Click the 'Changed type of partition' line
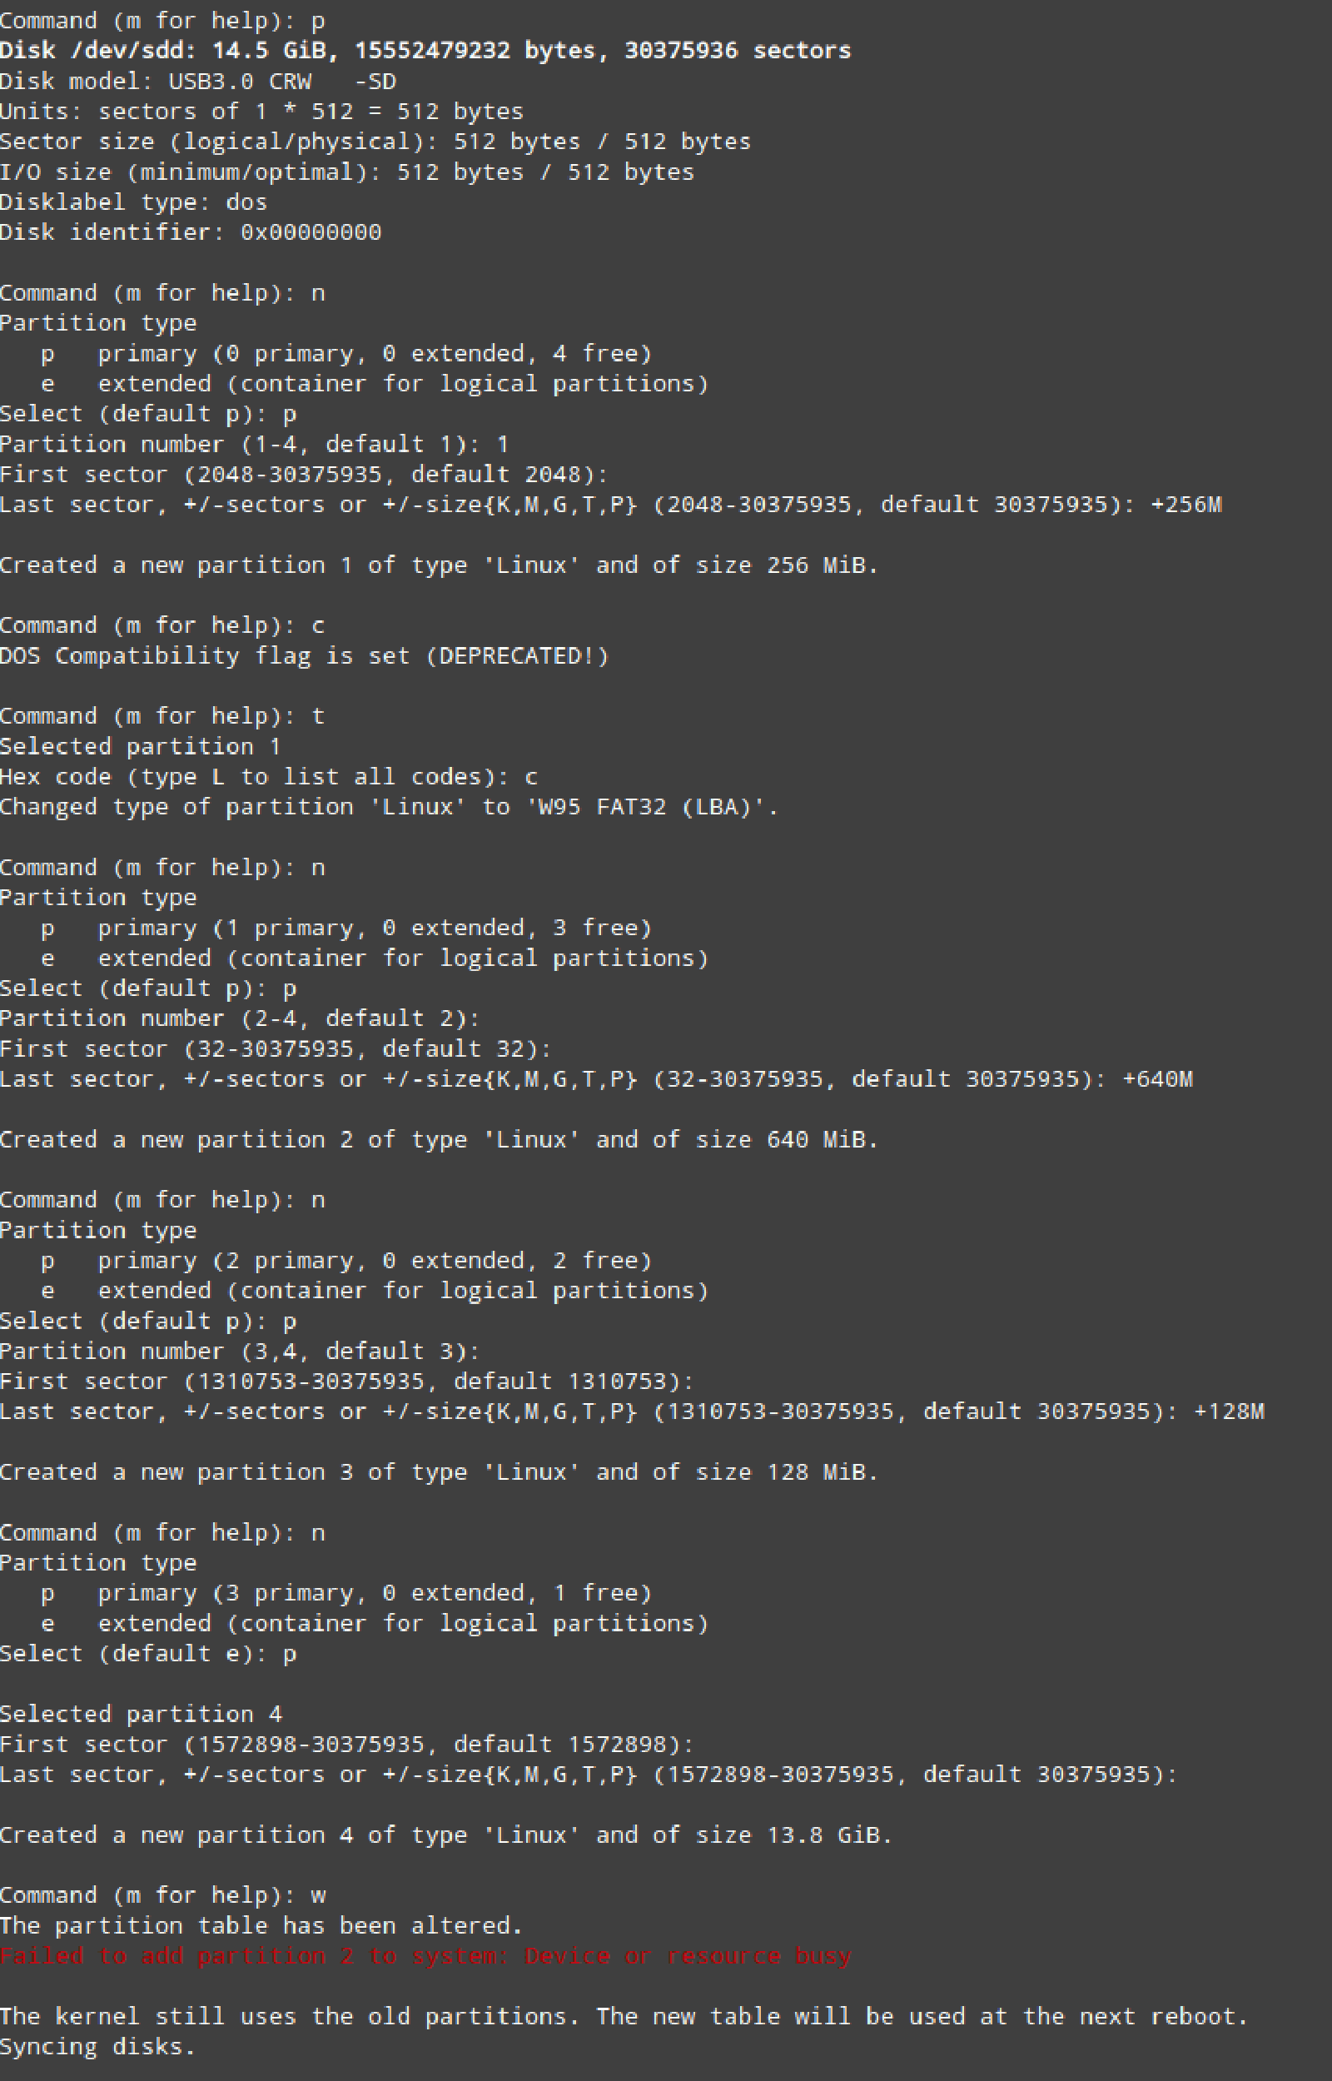1332x2081 pixels. coord(388,807)
